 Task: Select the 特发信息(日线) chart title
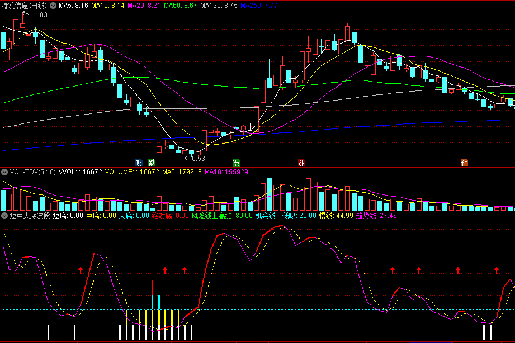coord(24,6)
